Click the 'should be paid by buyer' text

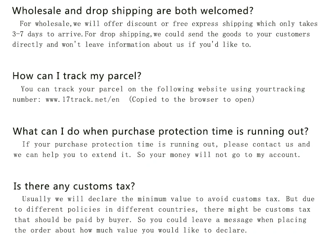click(82, 220)
